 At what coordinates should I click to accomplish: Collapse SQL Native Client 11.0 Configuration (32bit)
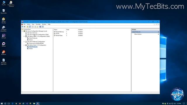tap(24, 36)
